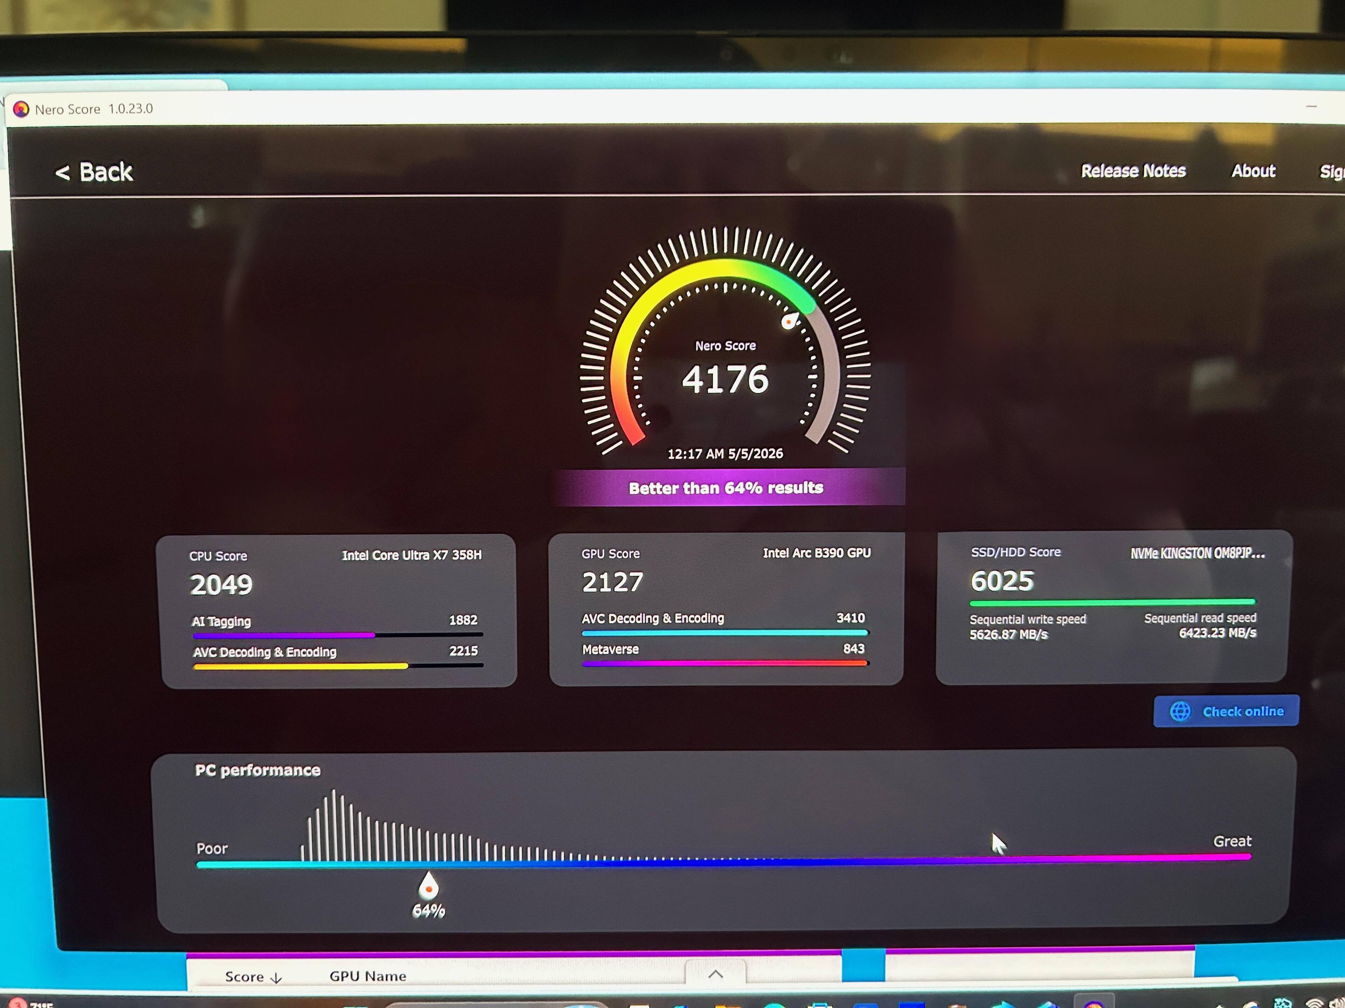Click the "NVMe KINGSTON OM8PJP..." drive name

(1198, 553)
